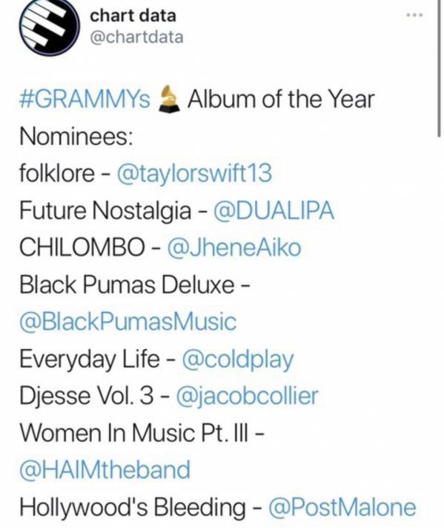Image resolution: width=444 pixels, height=528 pixels.
Task: Open the @jacobcollier mention
Action: coord(247,396)
